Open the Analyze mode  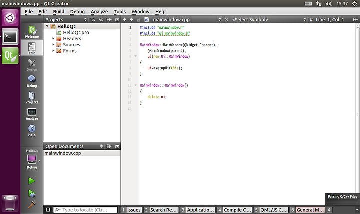[32, 114]
